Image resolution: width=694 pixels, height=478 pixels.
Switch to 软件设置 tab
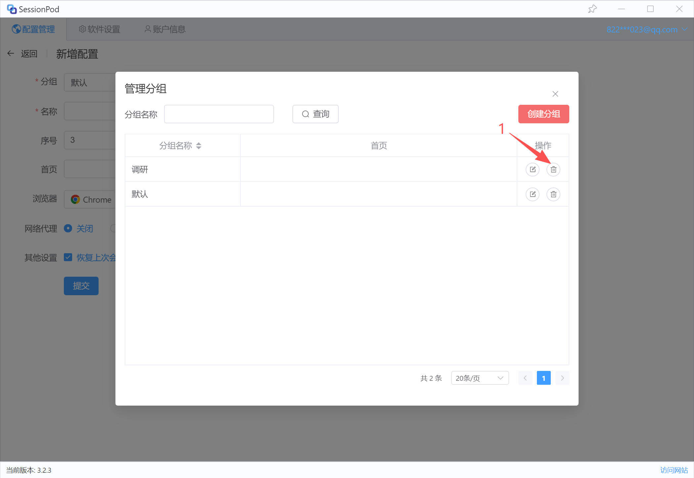(99, 29)
